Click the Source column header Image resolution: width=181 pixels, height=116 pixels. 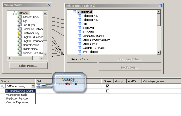click(18, 81)
